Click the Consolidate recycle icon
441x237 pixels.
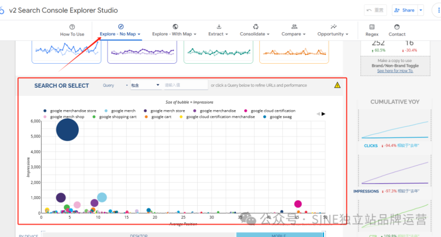tap(255, 27)
